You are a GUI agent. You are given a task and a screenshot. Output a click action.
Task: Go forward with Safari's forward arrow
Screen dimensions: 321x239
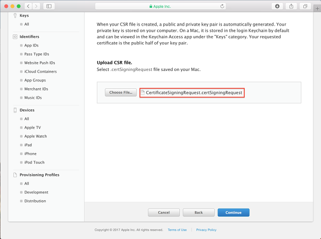pos(36,6)
